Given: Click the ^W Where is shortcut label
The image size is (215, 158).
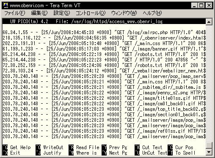Looking at the screenshot, I should point(83,153).
